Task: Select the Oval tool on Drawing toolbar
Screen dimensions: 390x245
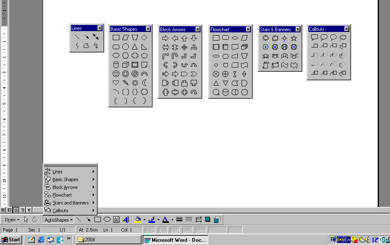Action: click(x=107, y=220)
